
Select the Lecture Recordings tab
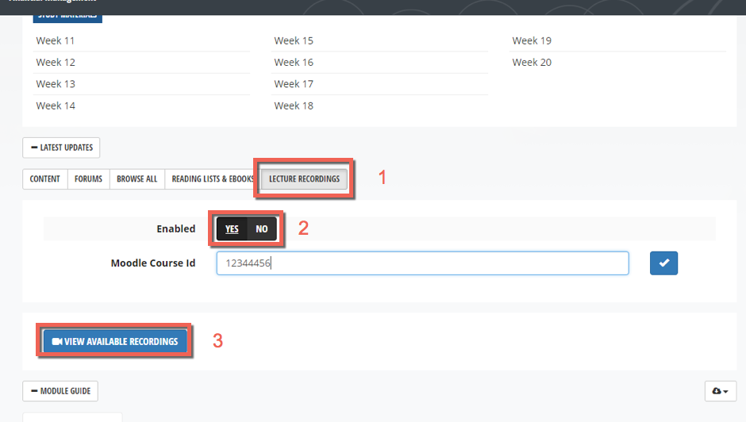(304, 179)
